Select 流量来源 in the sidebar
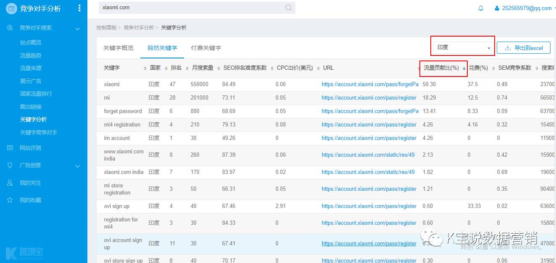Image resolution: width=556 pixels, height=263 pixels. 31,68
